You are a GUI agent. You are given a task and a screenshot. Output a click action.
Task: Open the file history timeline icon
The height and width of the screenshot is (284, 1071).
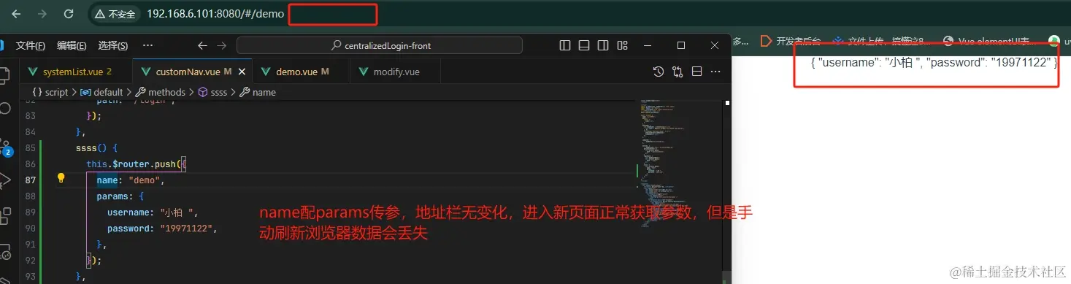tap(659, 72)
